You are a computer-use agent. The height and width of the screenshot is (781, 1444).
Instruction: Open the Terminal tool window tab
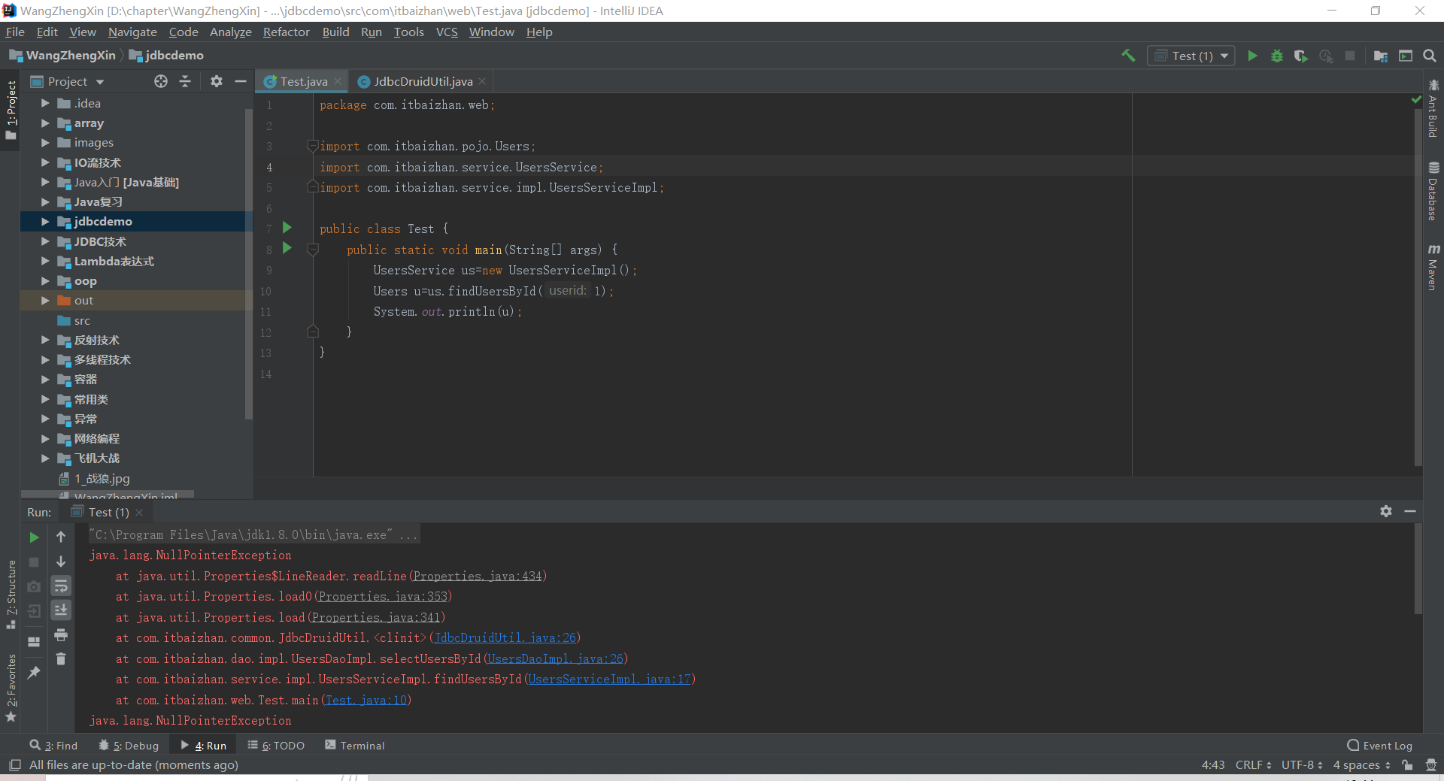pyautogui.click(x=355, y=745)
